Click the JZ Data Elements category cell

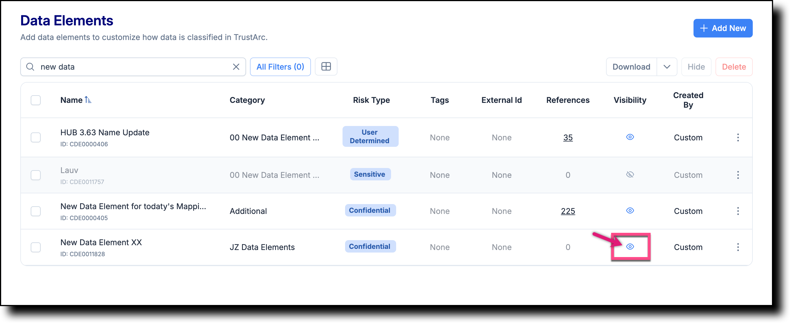click(x=262, y=247)
